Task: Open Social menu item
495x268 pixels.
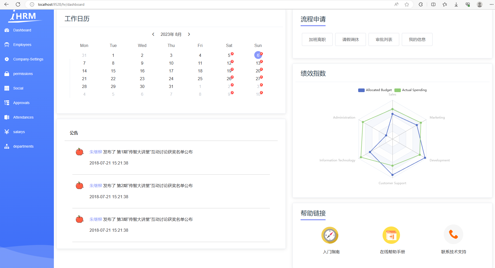Action: 27,88
